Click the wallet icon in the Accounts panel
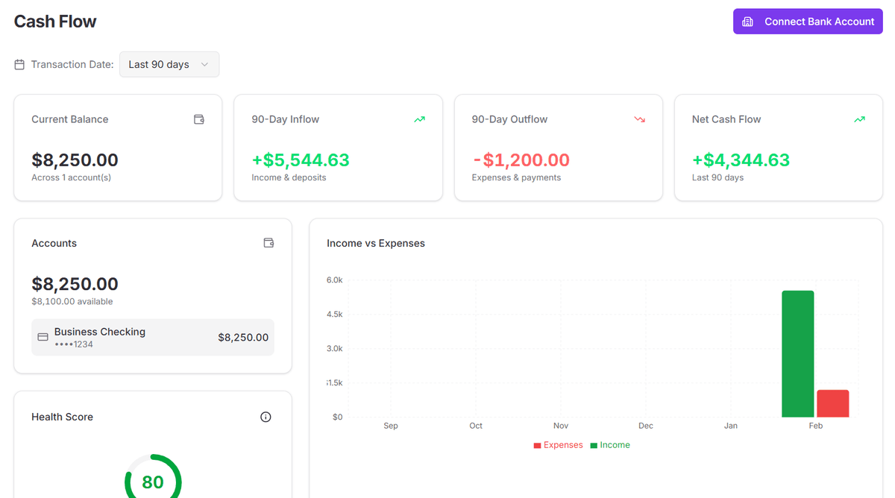Viewport: 895px width, 498px height. (x=268, y=242)
